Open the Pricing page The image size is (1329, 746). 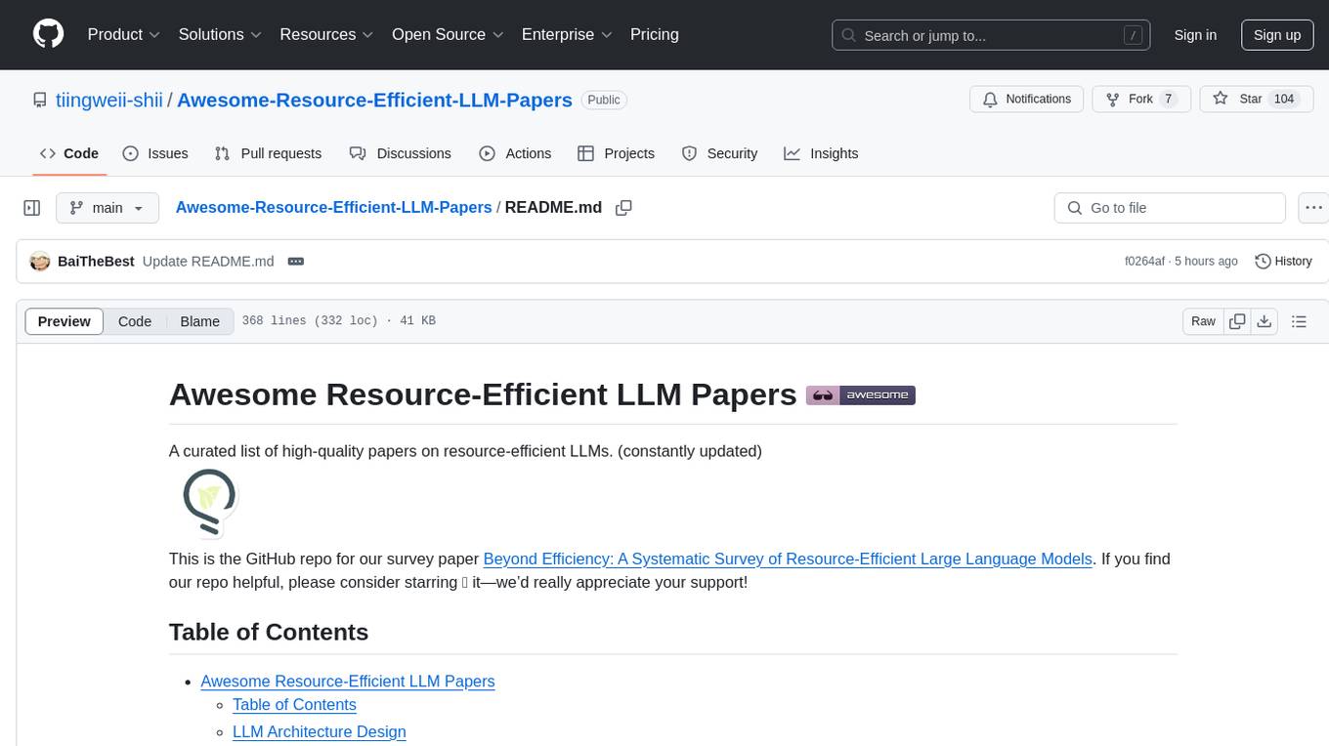tap(655, 34)
